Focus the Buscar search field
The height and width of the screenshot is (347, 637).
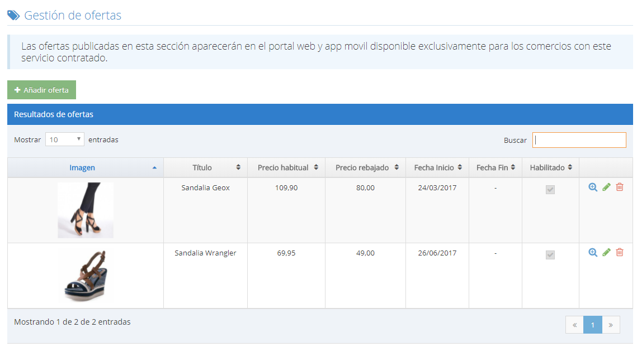pyautogui.click(x=579, y=140)
